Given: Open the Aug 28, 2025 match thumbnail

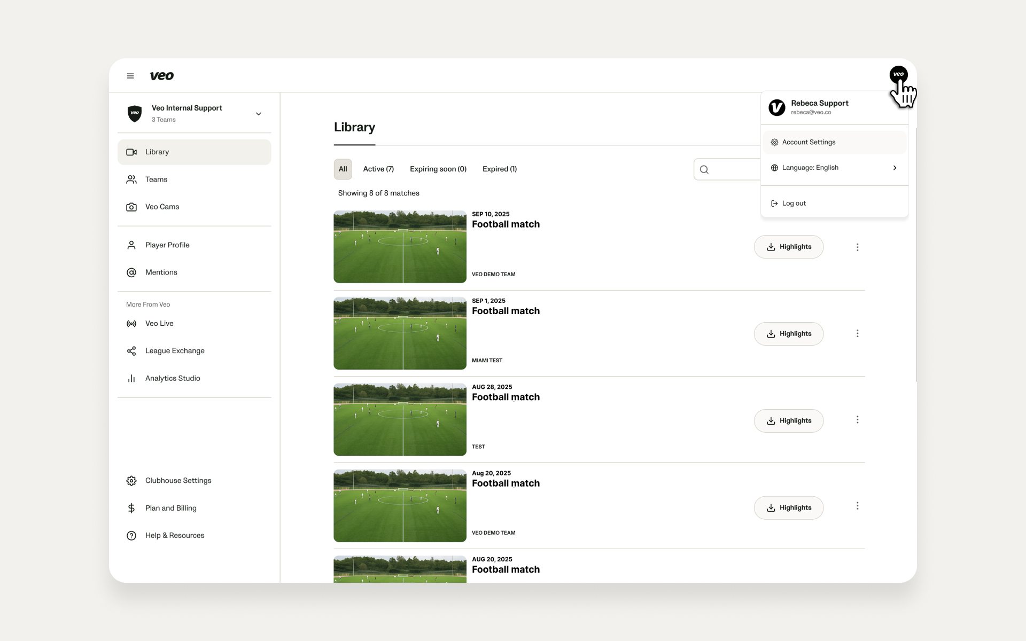Looking at the screenshot, I should (400, 419).
